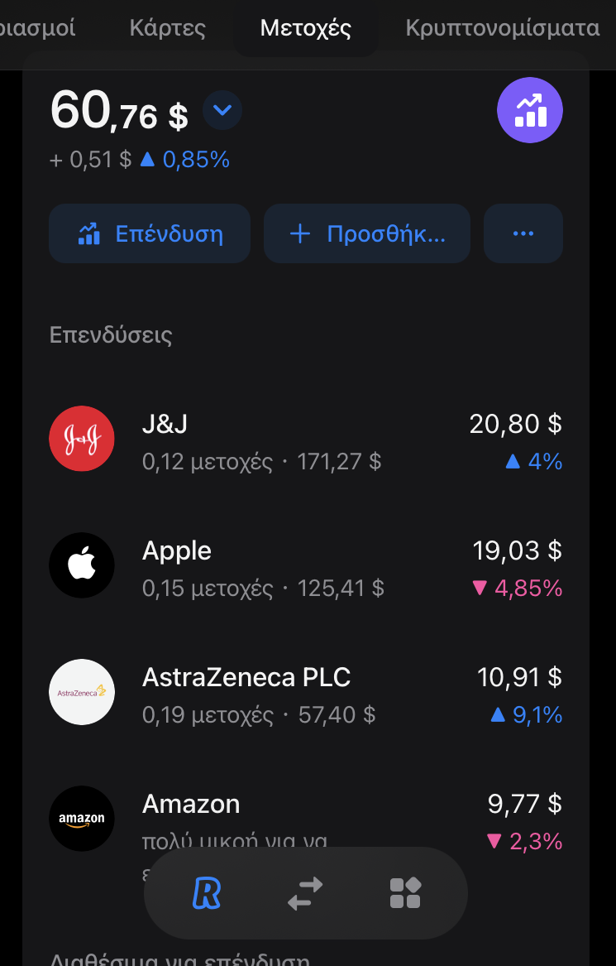The image size is (616, 966).
Task: Open Amazon holding value 9,77 $
Action: (524, 804)
